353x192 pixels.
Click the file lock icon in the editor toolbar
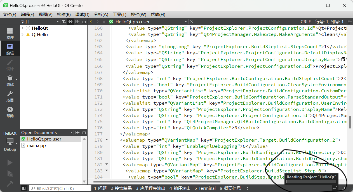coord(104,22)
